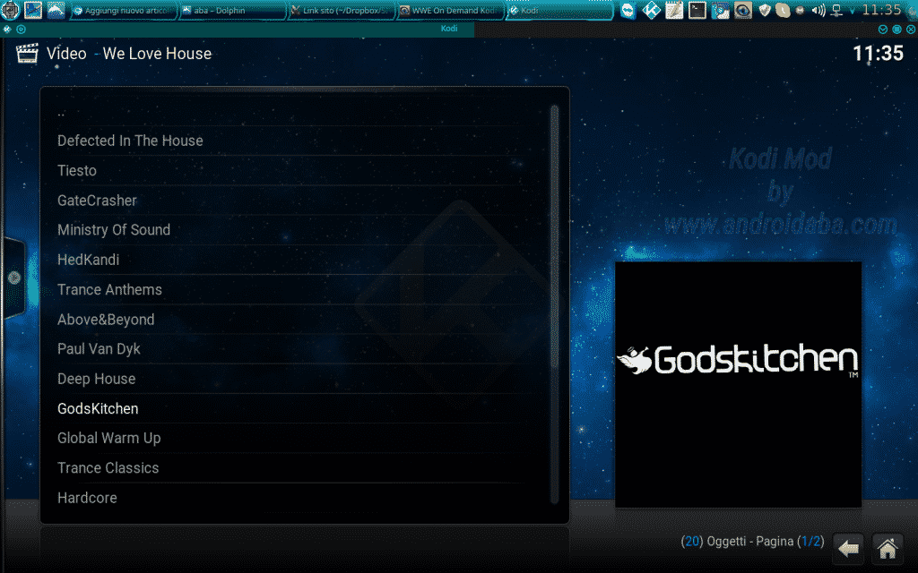918x573 pixels.
Task: Select the Kodi taskbar entry
Action: 559,11
